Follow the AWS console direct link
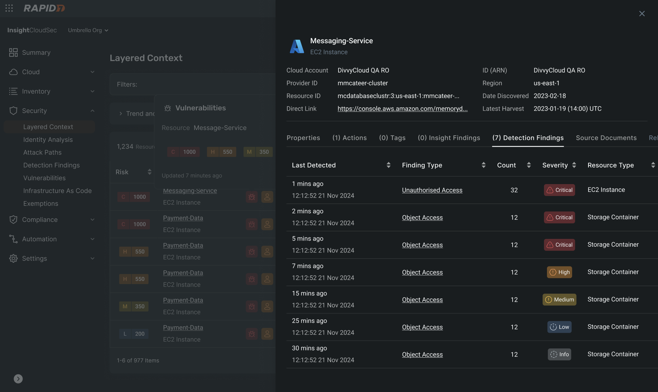The width and height of the screenshot is (658, 392). click(x=402, y=109)
